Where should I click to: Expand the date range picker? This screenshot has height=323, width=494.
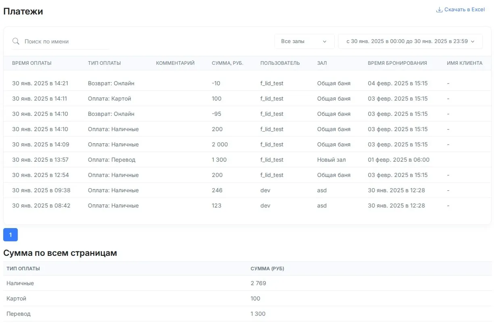pyautogui.click(x=410, y=41)
